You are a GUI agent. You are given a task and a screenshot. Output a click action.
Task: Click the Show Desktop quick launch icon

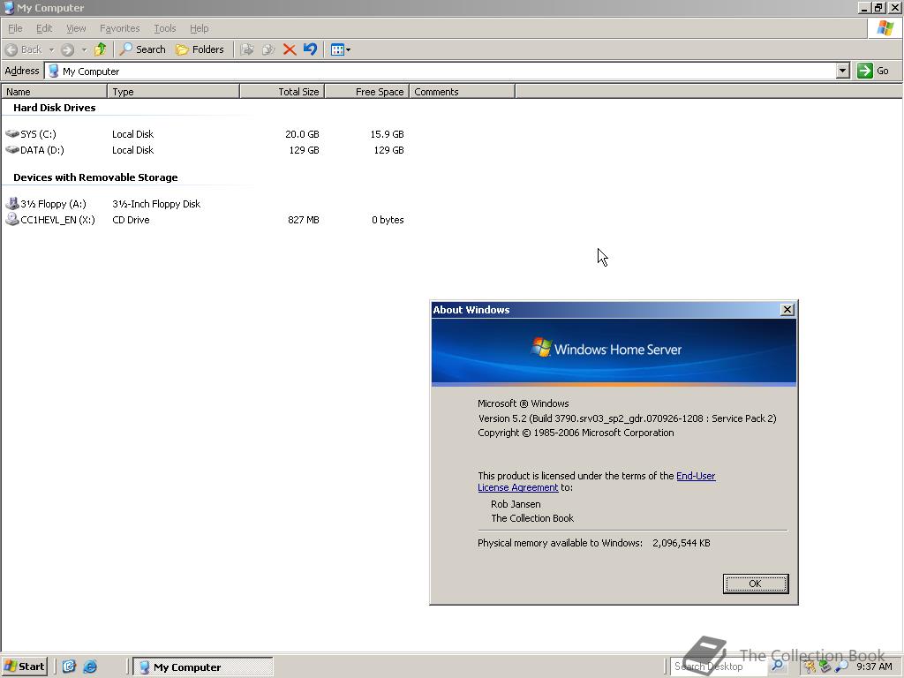69,667
